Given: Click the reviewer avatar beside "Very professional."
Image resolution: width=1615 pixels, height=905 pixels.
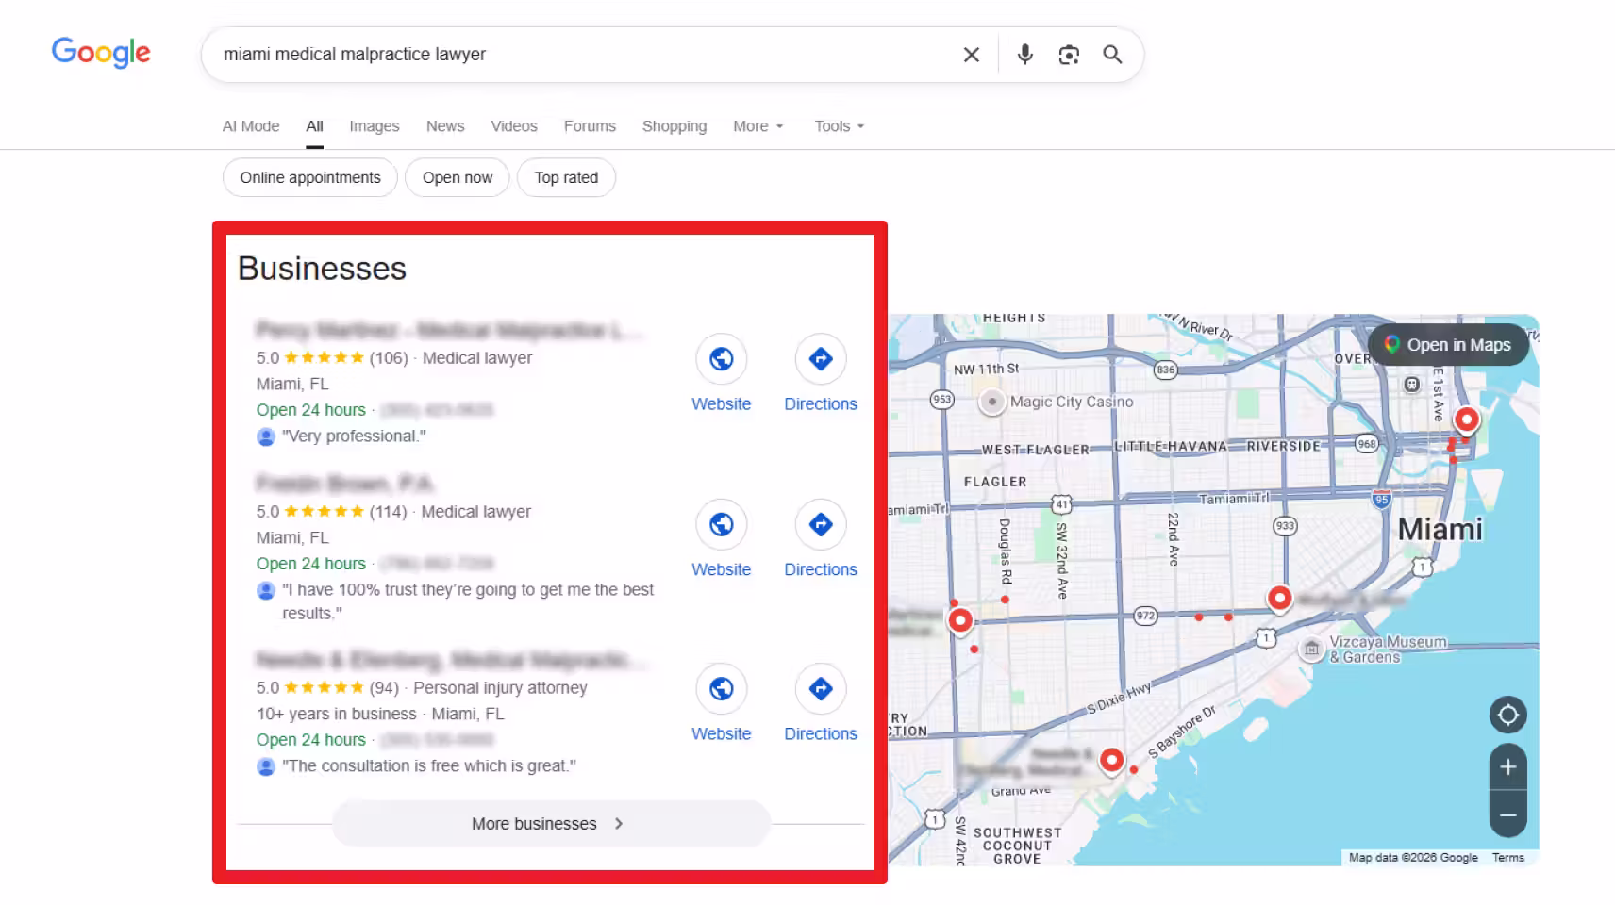Looking at the screenshot, I should (266, 436).
